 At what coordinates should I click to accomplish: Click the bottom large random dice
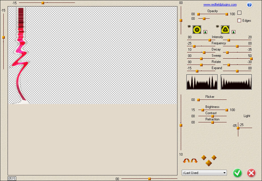[x=209, y=163]
